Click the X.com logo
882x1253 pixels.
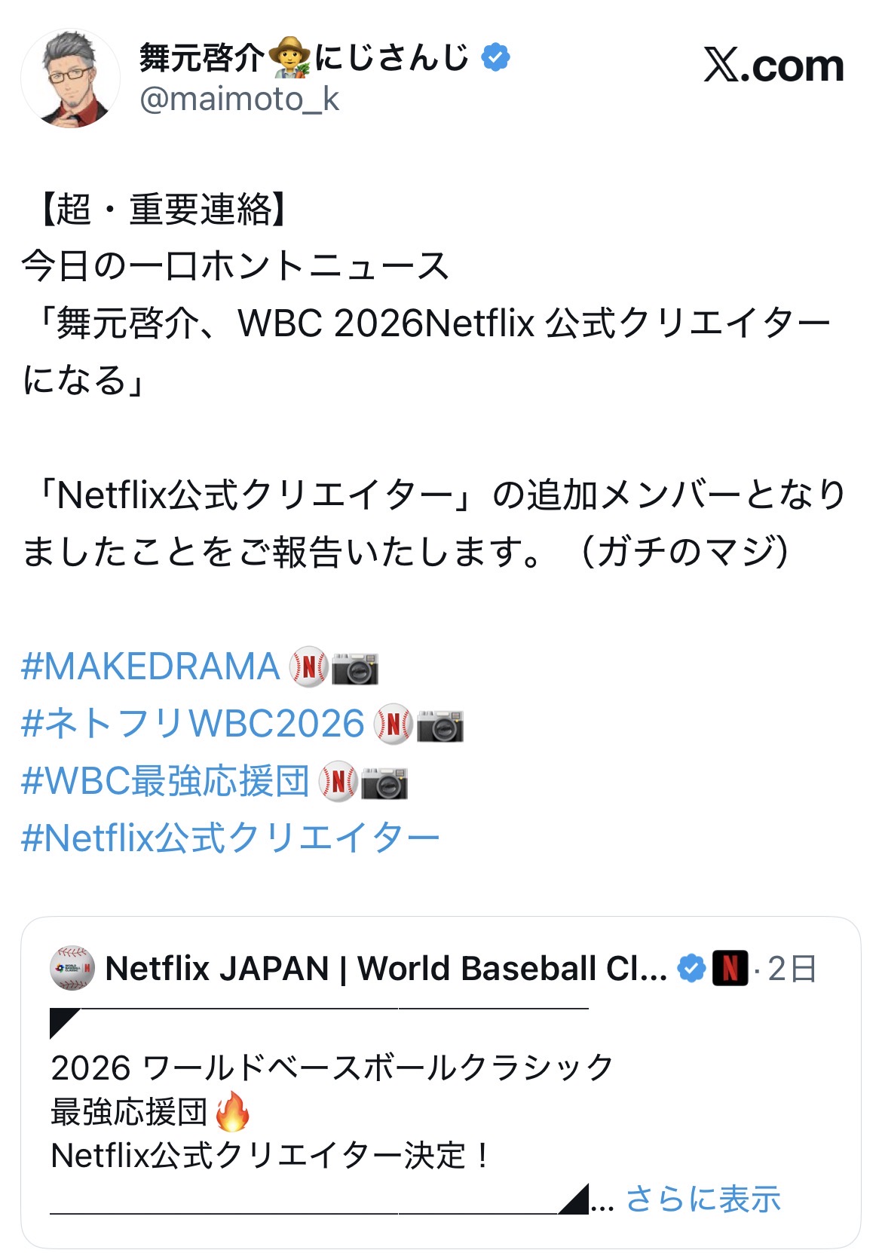coord(773,66)
